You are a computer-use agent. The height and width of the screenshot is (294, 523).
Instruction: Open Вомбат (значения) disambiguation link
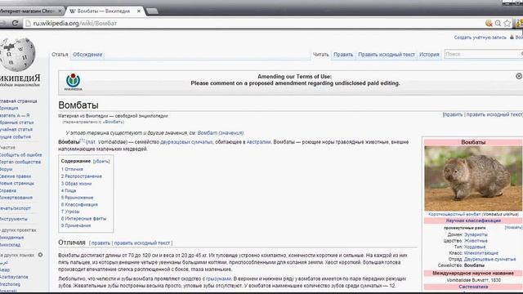[221, 132]
